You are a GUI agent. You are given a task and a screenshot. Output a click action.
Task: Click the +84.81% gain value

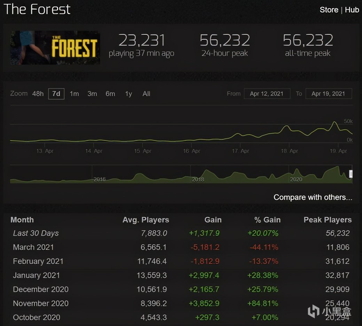pyautogui.click(x=263, y=303)
